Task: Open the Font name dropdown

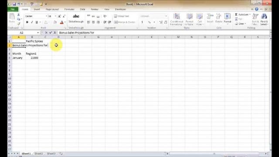Action: point(47,16)
